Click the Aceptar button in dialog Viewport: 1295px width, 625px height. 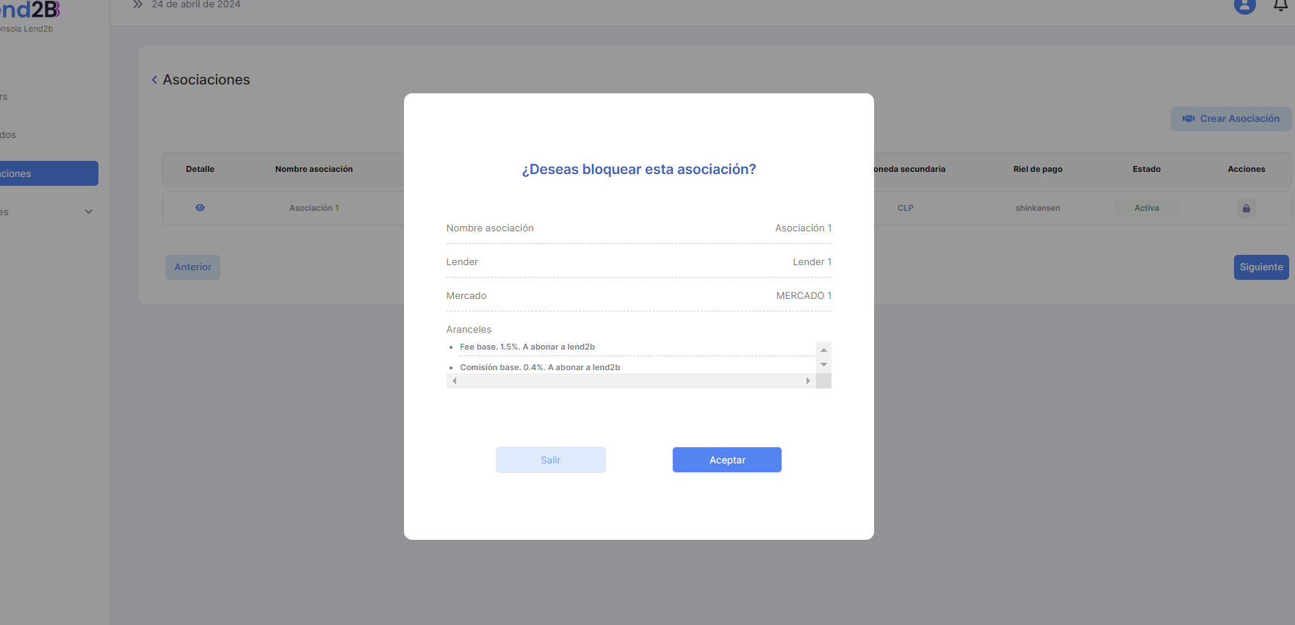point(726,460)
